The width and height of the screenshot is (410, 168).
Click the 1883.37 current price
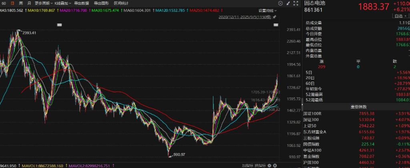tap(374, 7)
